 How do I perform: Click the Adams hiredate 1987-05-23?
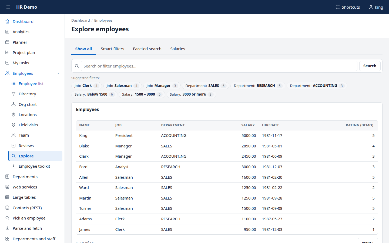coord(272,219)
